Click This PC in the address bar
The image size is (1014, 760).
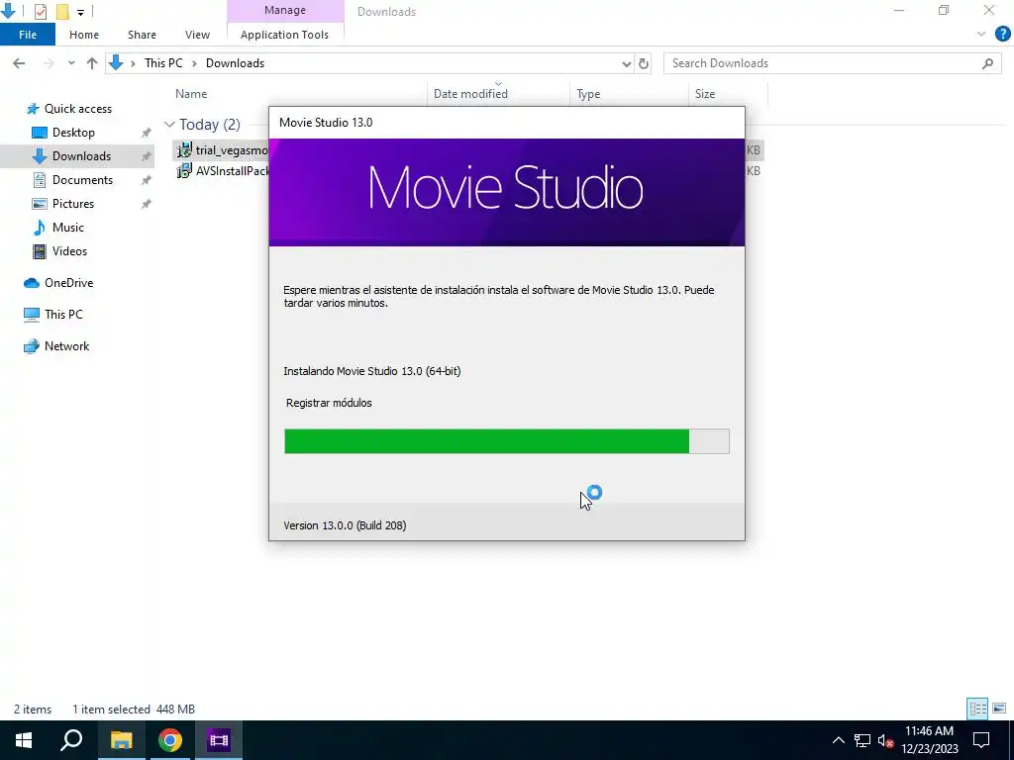click(x=163, y=63)
